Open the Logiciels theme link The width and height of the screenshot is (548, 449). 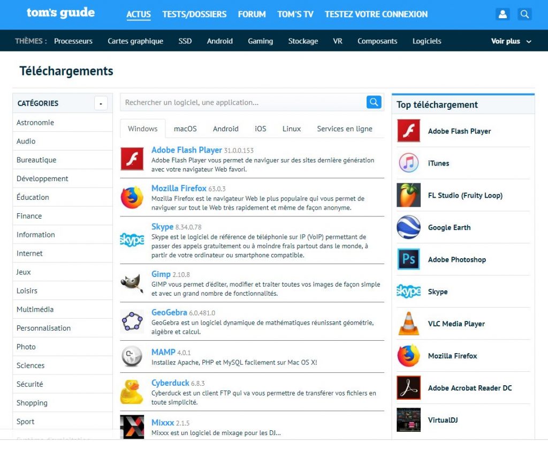pyautogui.click(x=427, y=41)
